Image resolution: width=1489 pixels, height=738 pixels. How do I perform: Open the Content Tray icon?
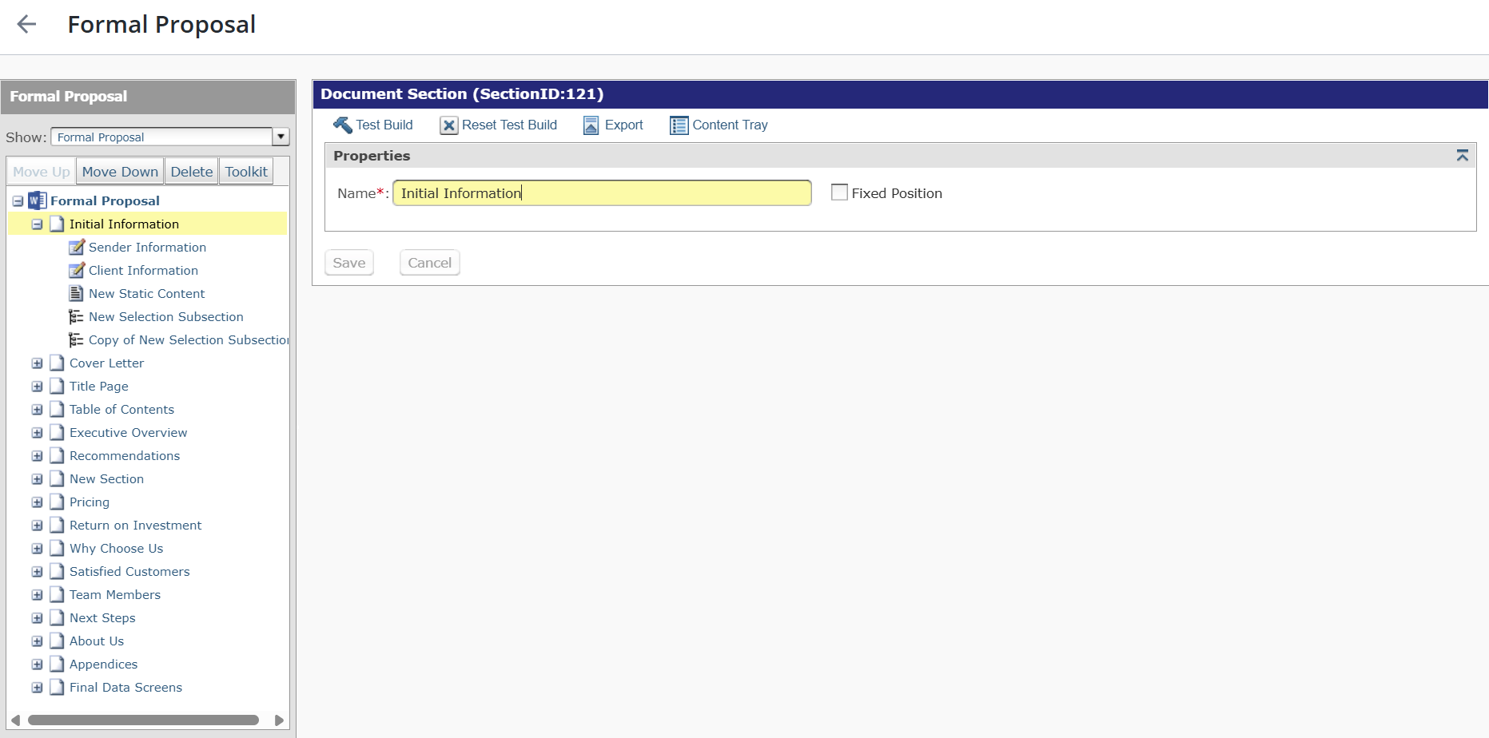point(679,125)
